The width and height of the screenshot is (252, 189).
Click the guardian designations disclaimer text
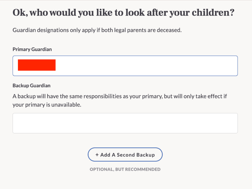(x=97, y=31)
